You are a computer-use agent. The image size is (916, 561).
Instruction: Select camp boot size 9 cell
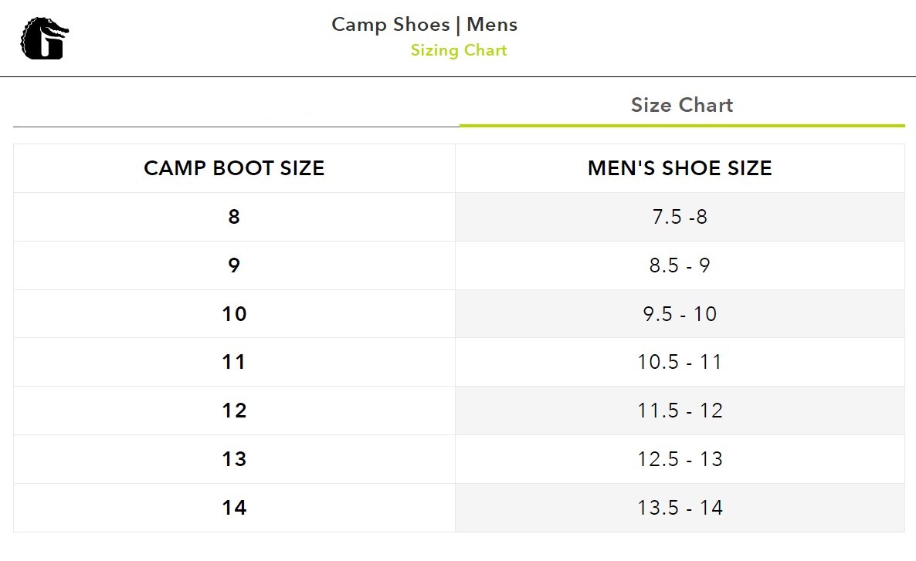[234, 265]
